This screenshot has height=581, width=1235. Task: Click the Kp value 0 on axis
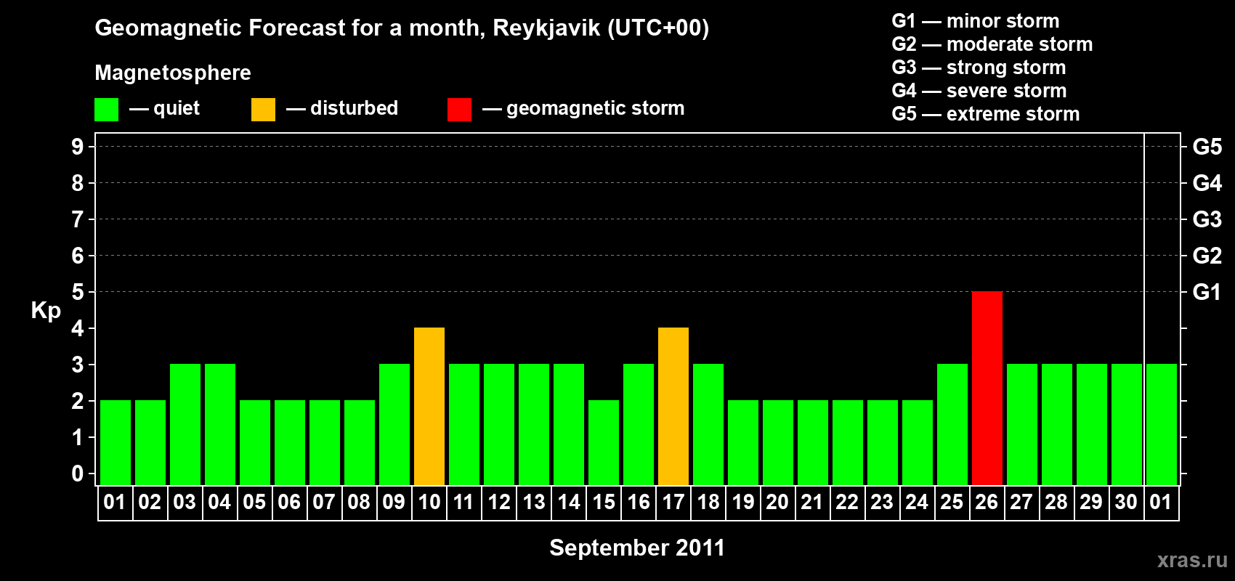[x=78, y=474]
